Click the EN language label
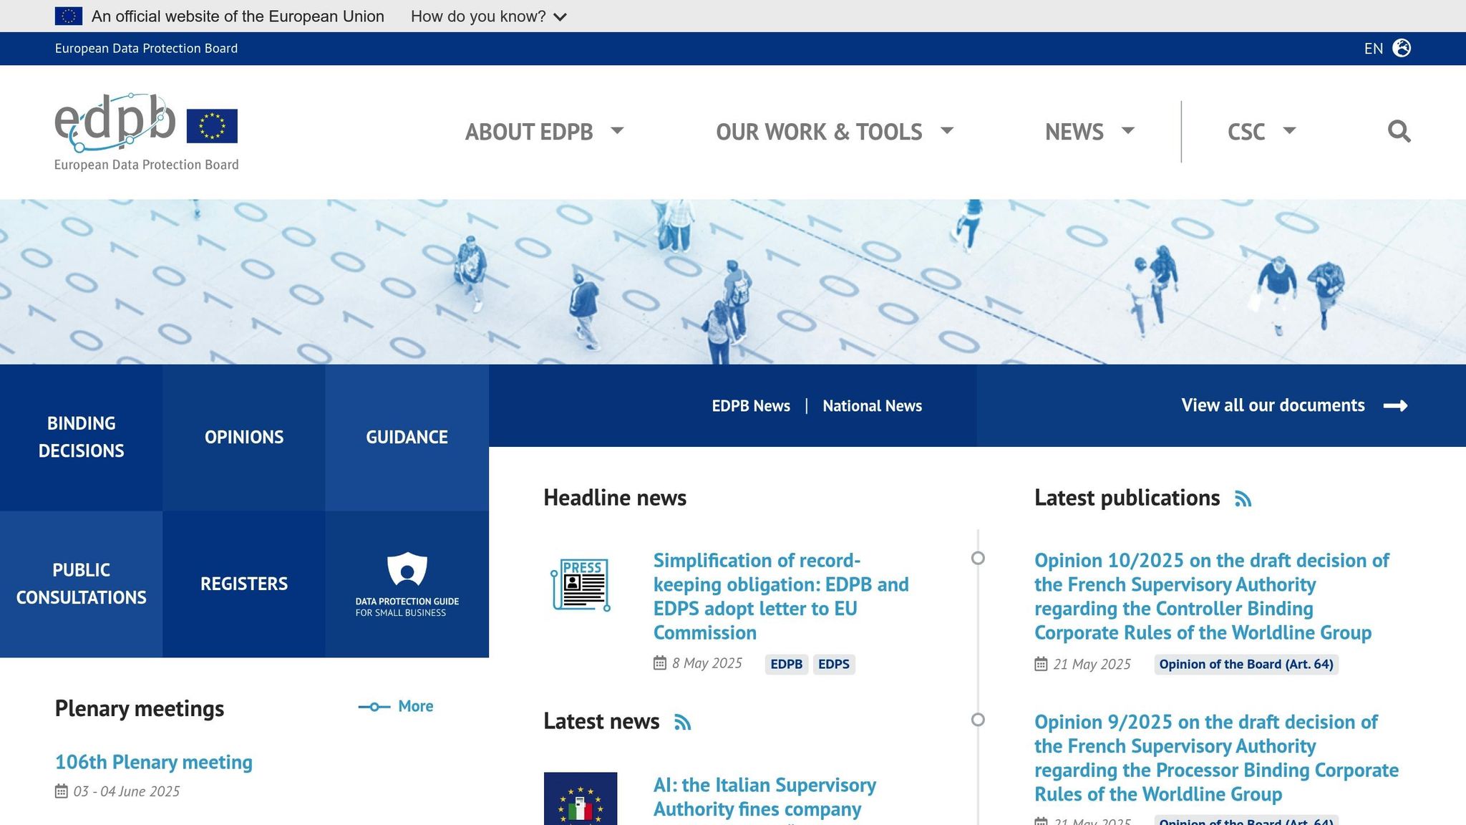1466x825 pixels. click(1374, 49)
